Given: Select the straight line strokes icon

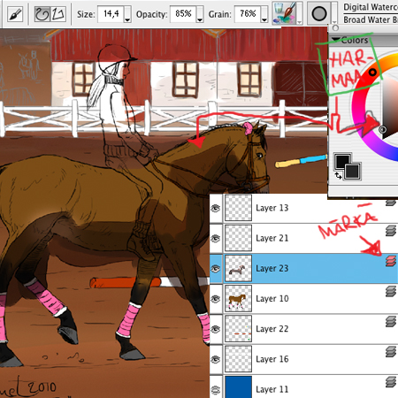Looking at the screenshot, I should [x=58, y=14].
